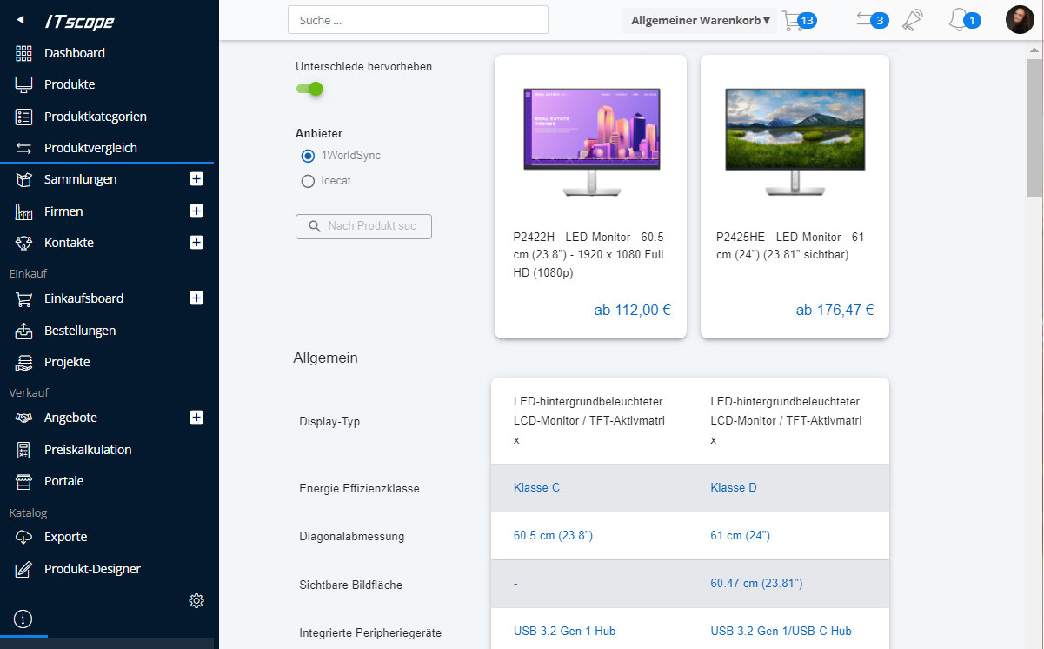Open the Dashboard grid icon
This screenshot has height=649, width=1044.
click(x=24, y=53)
